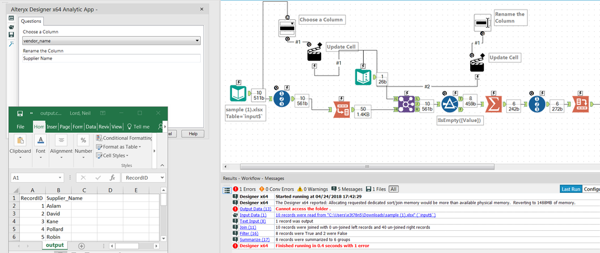
Task: Toggle the 1 Files filter
Action: click(x=376, y=189)
